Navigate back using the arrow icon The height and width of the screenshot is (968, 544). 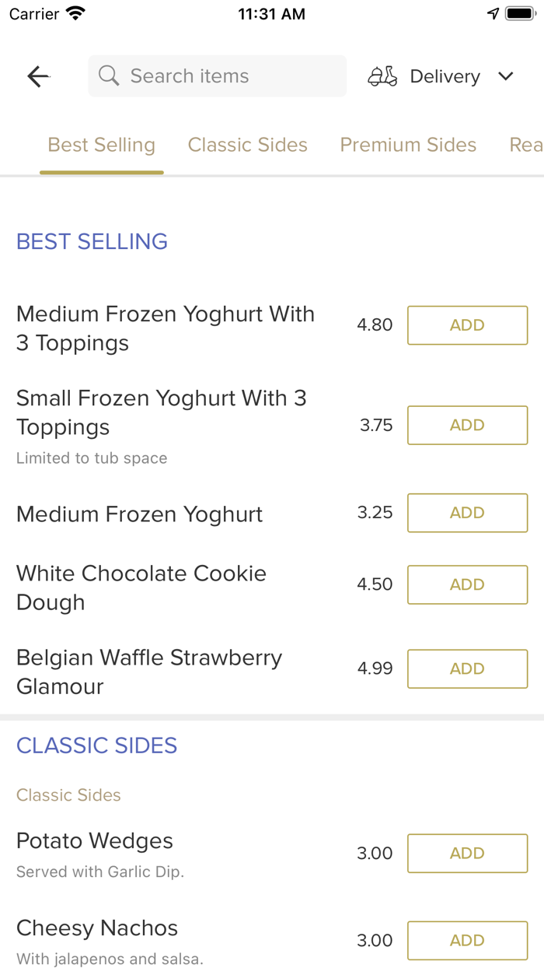[37, 76]
